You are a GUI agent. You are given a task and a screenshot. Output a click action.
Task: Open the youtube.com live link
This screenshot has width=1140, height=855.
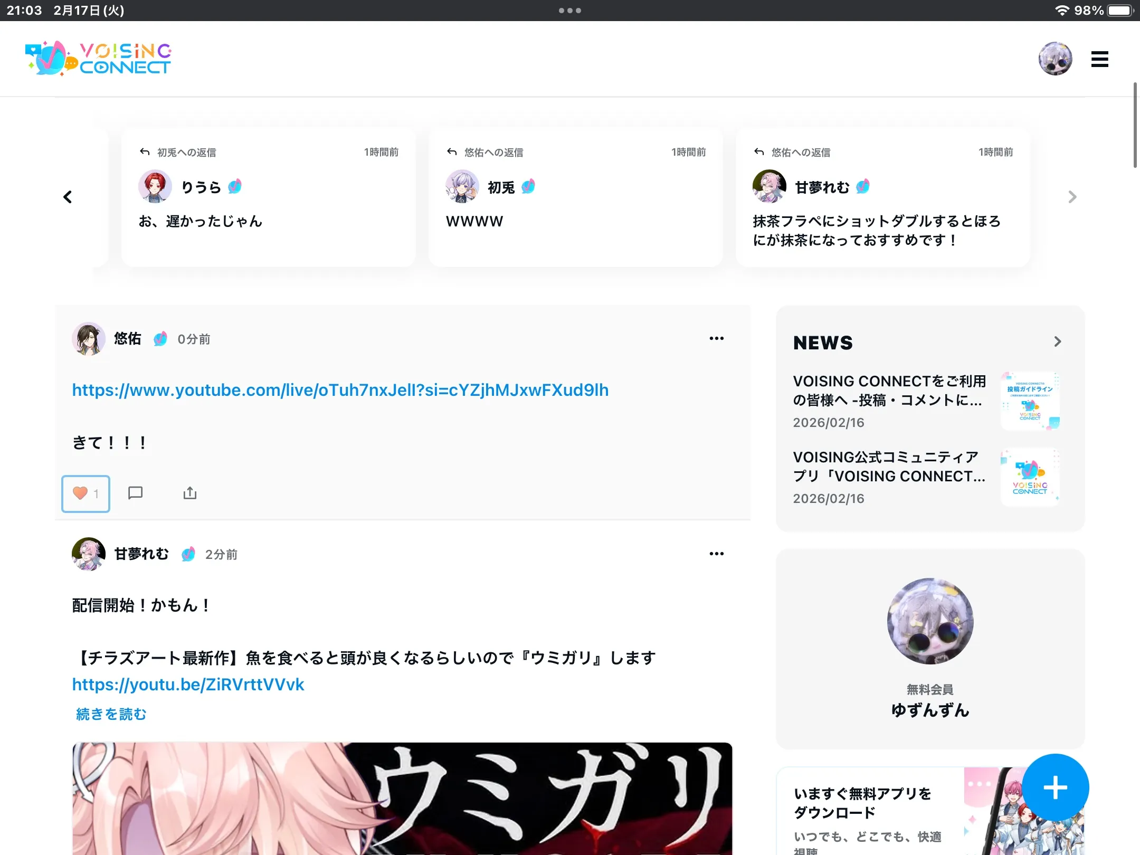pos(340,390)
